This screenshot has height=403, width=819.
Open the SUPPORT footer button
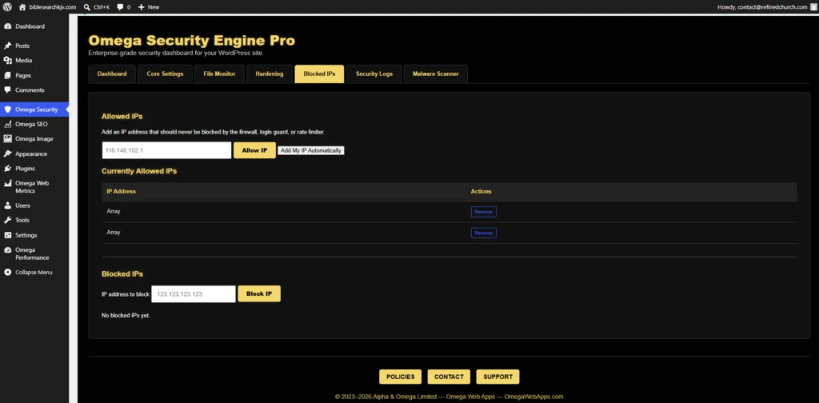[x=497, y=377]
